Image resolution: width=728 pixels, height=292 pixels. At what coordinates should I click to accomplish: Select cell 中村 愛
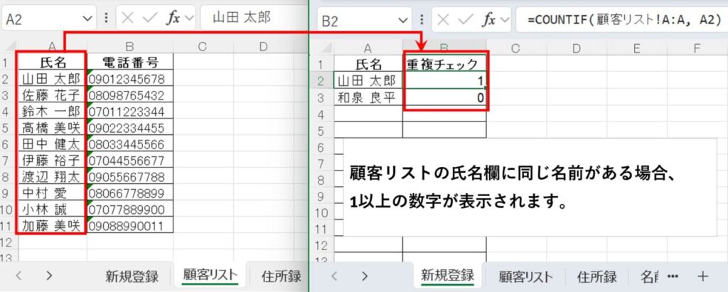tap(51, 193)
